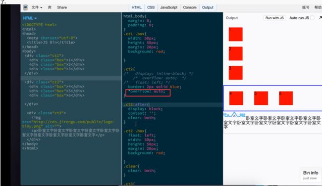Toggle the CSS panel tab
Viewport: 322px width, 186px height.
tap(151, 7)
